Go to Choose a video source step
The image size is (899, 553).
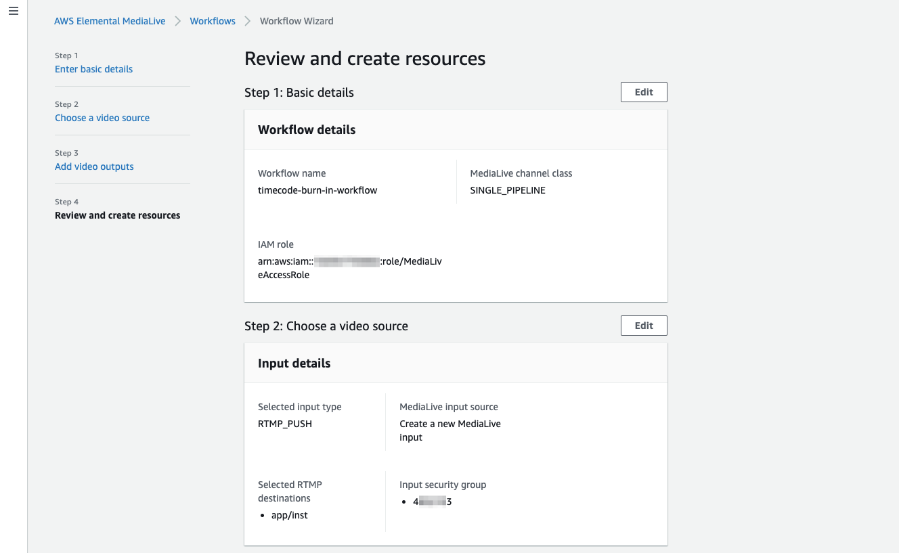point(102,118)
